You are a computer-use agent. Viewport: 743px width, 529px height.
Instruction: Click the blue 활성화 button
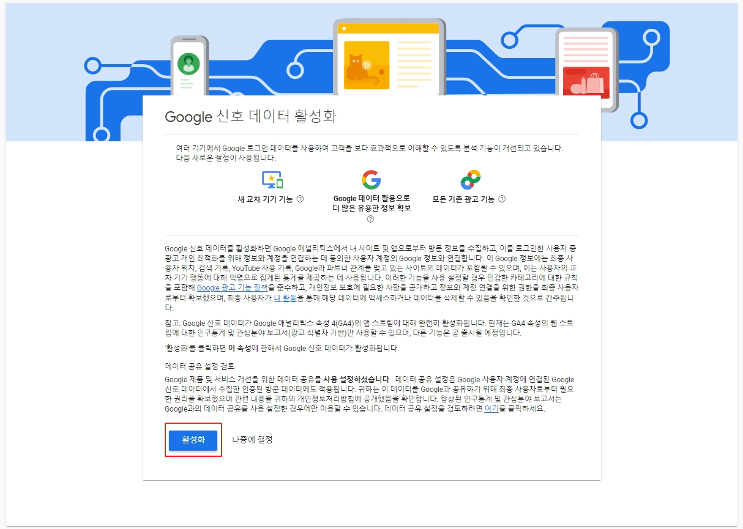point(193,440)
